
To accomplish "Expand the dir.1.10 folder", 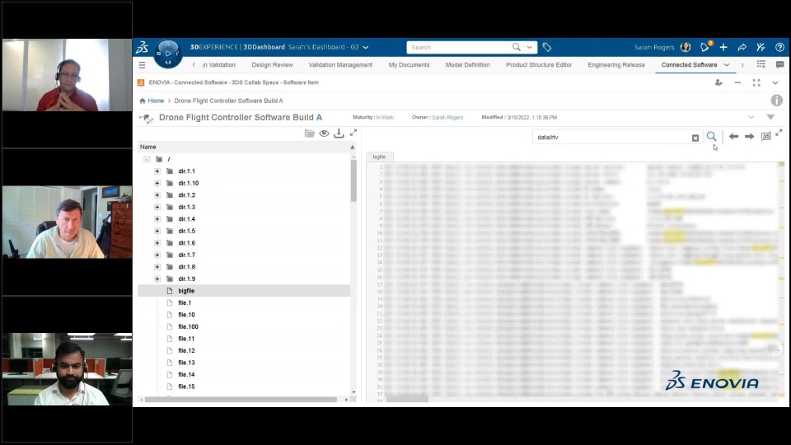I will 157,183.
